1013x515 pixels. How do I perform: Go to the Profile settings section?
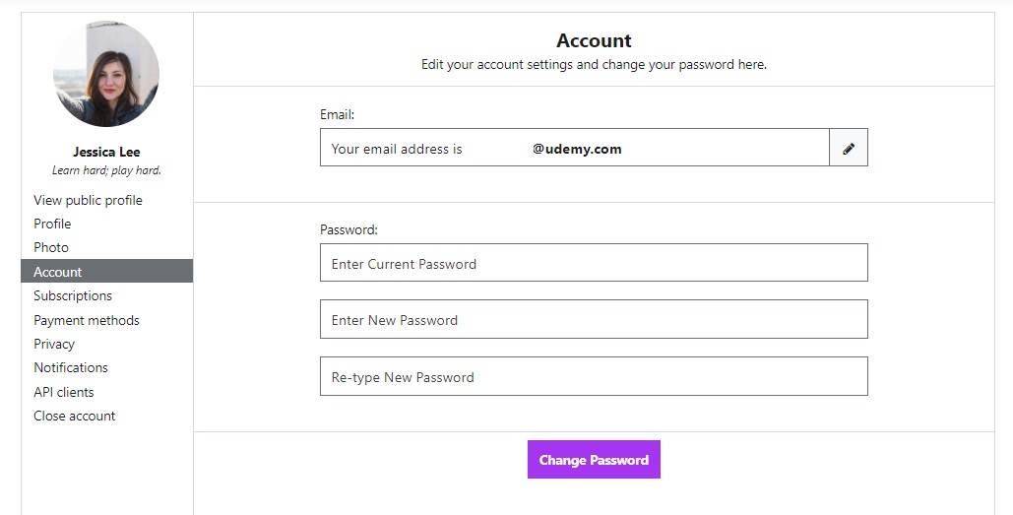[52, 224]
